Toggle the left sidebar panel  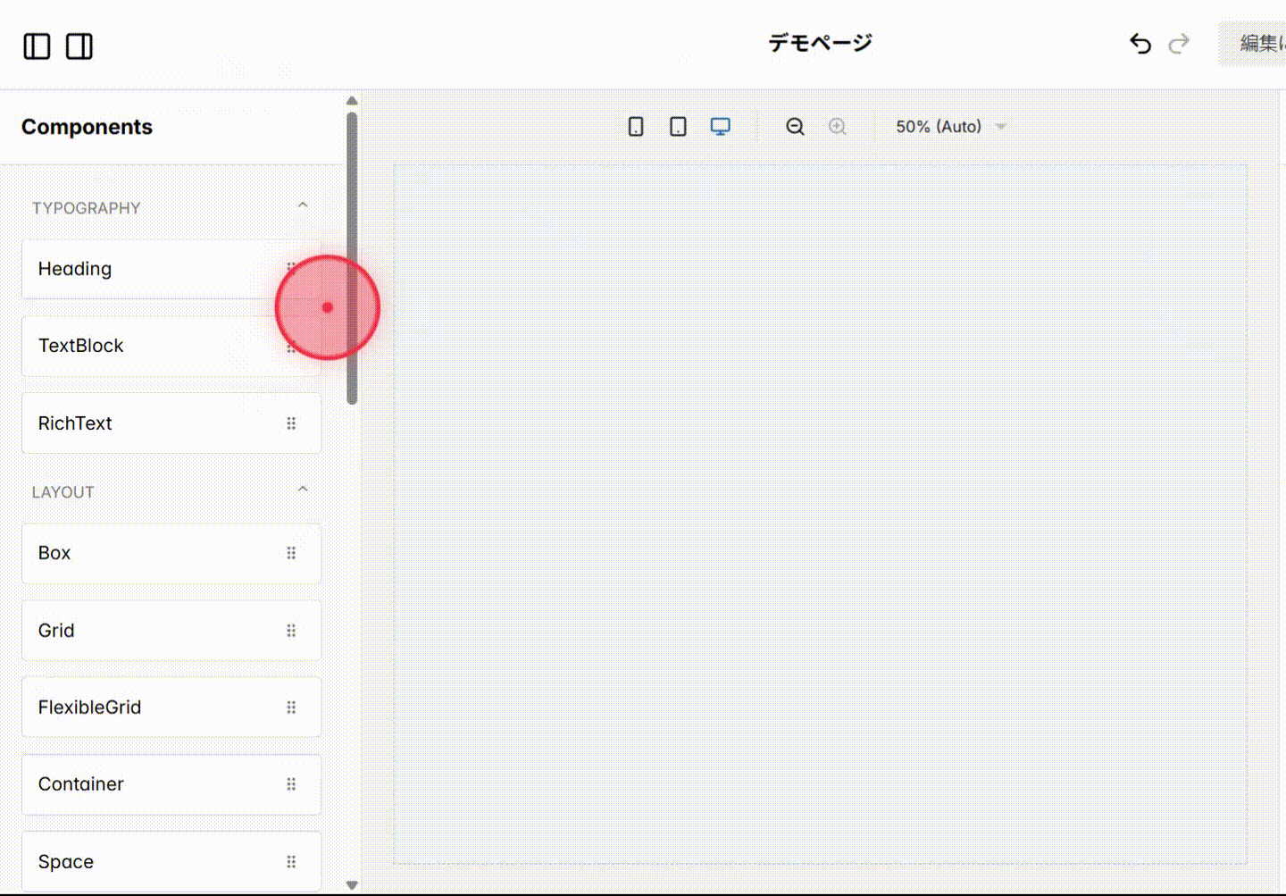pyautogui.click(x=36, y=46)
